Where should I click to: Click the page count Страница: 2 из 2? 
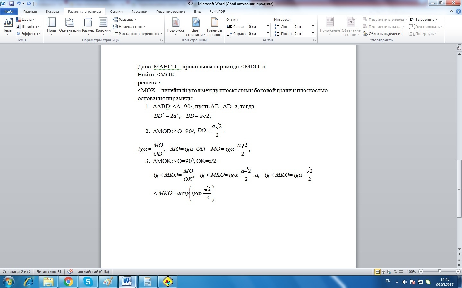(x=17, y=272)
